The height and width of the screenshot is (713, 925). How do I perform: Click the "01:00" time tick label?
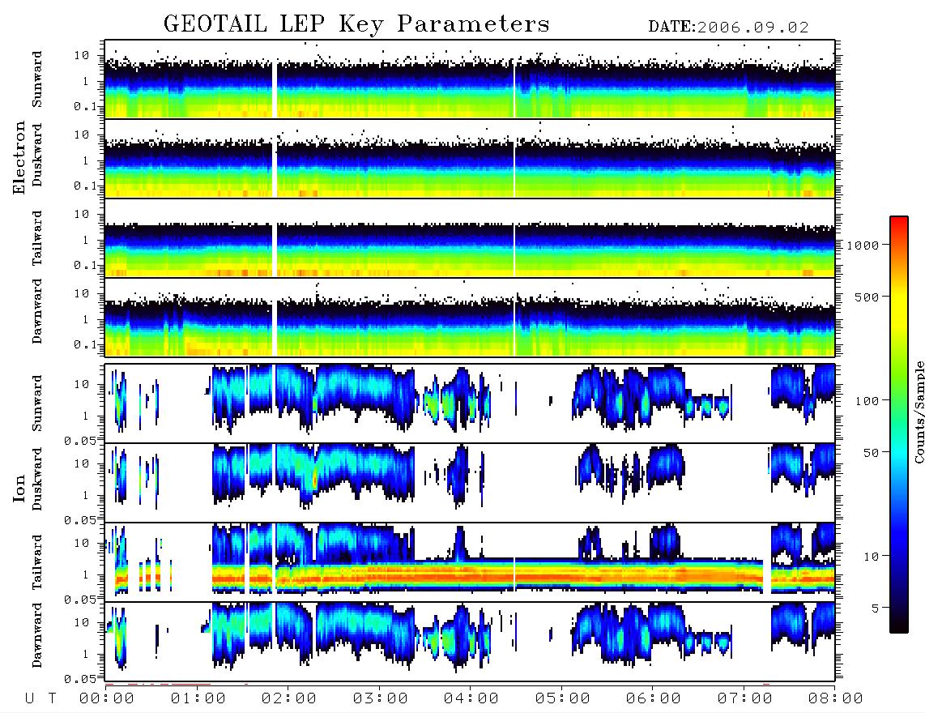point(198,699)
